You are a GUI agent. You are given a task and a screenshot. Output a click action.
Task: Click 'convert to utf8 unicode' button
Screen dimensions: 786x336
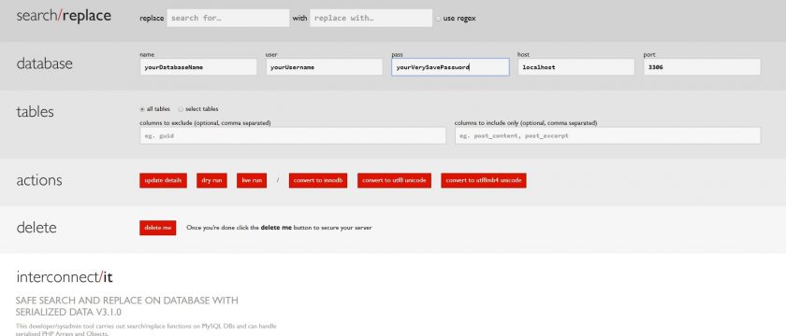click(x=394, y=180)
